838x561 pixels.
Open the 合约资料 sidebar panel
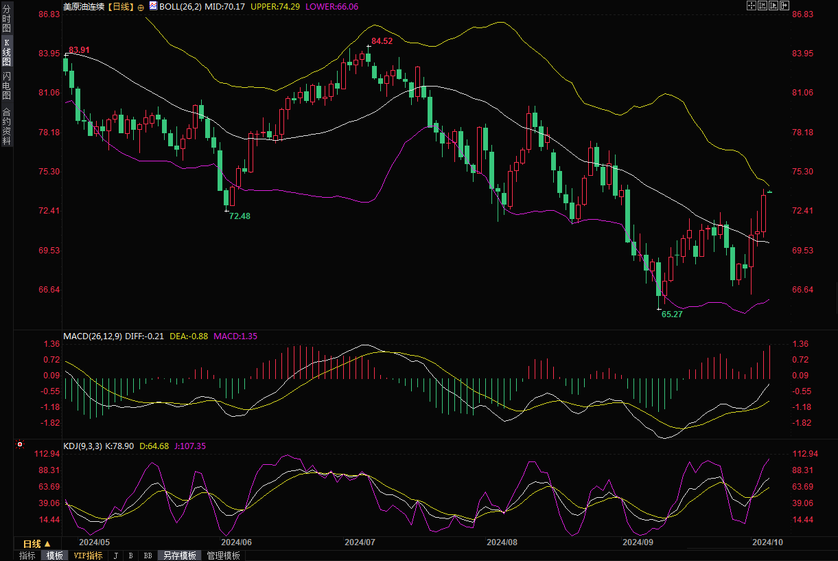(x=7, y=126)
